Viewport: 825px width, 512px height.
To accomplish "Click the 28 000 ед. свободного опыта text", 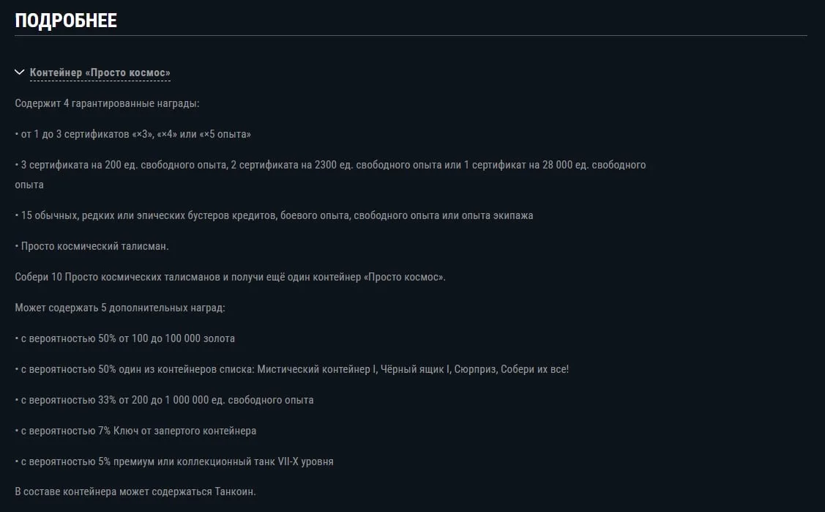I will coord(594,165).
